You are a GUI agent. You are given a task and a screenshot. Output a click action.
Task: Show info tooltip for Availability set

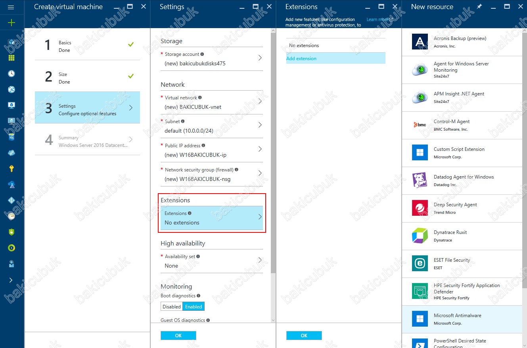pyautogui.click(x=198, y=256)
